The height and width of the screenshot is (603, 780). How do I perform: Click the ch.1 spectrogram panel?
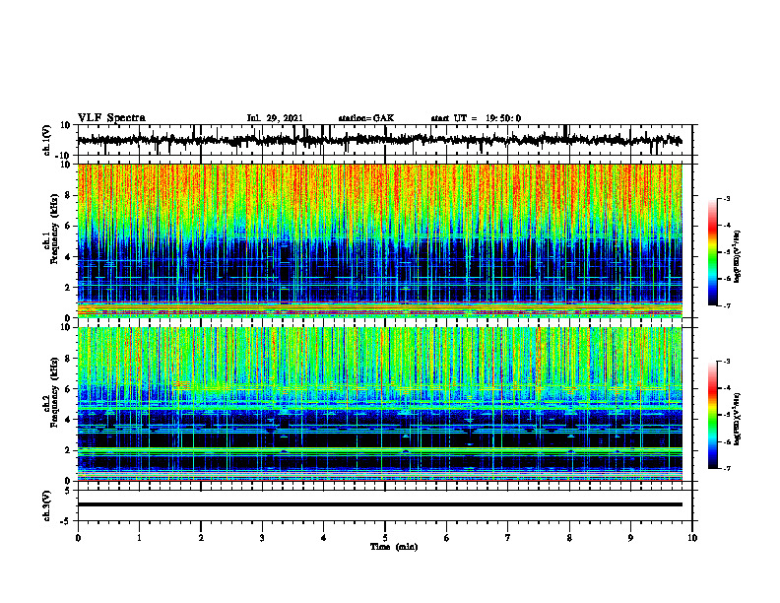380,240
